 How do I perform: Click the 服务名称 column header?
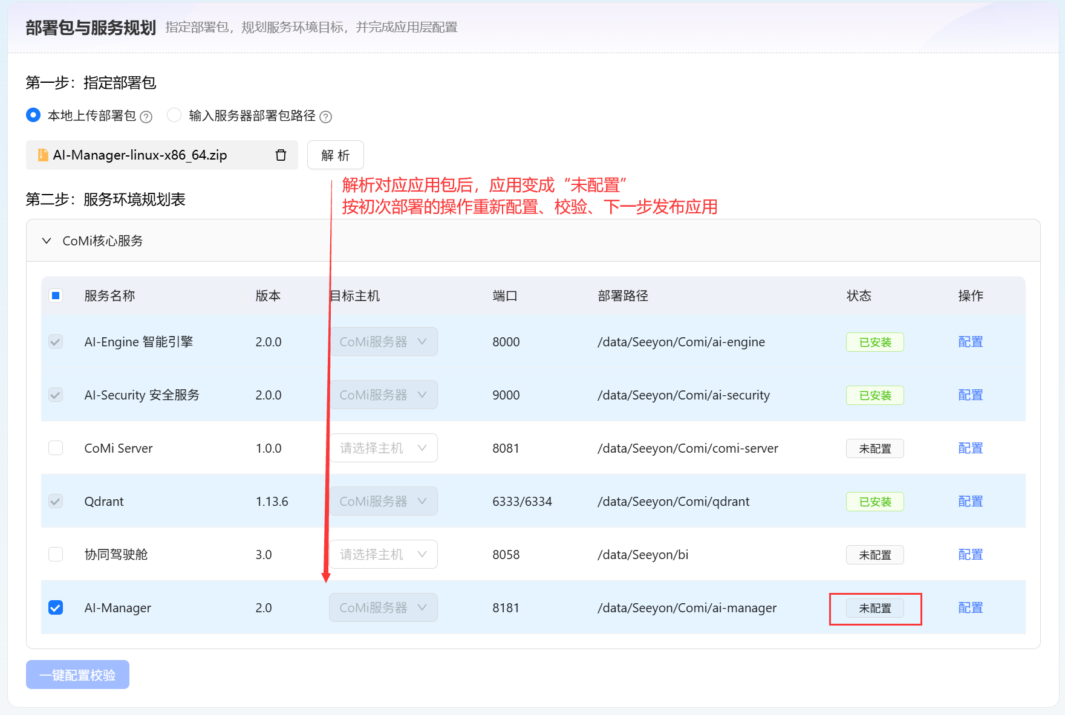click(109, 296)
